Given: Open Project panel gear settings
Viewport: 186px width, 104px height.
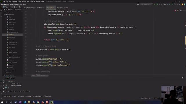Looking at the screenshot, I should pyautogui.click(x=20, y=7).
